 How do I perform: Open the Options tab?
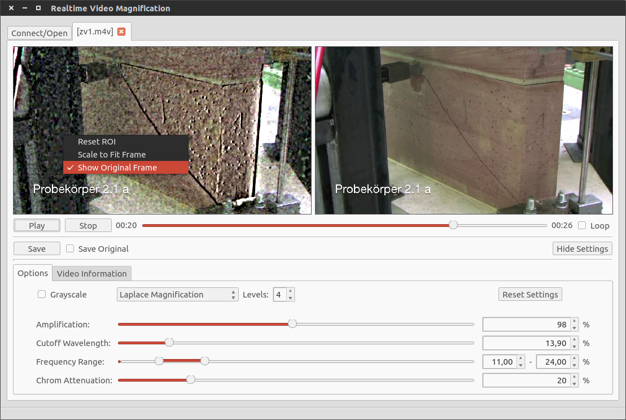click(33, 273)
